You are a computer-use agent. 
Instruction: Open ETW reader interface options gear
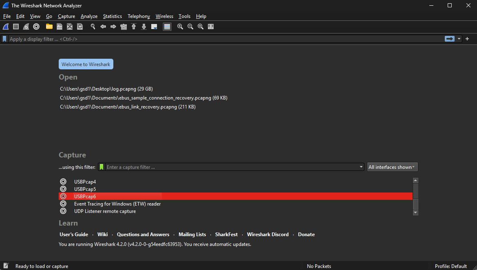point(63,204)
